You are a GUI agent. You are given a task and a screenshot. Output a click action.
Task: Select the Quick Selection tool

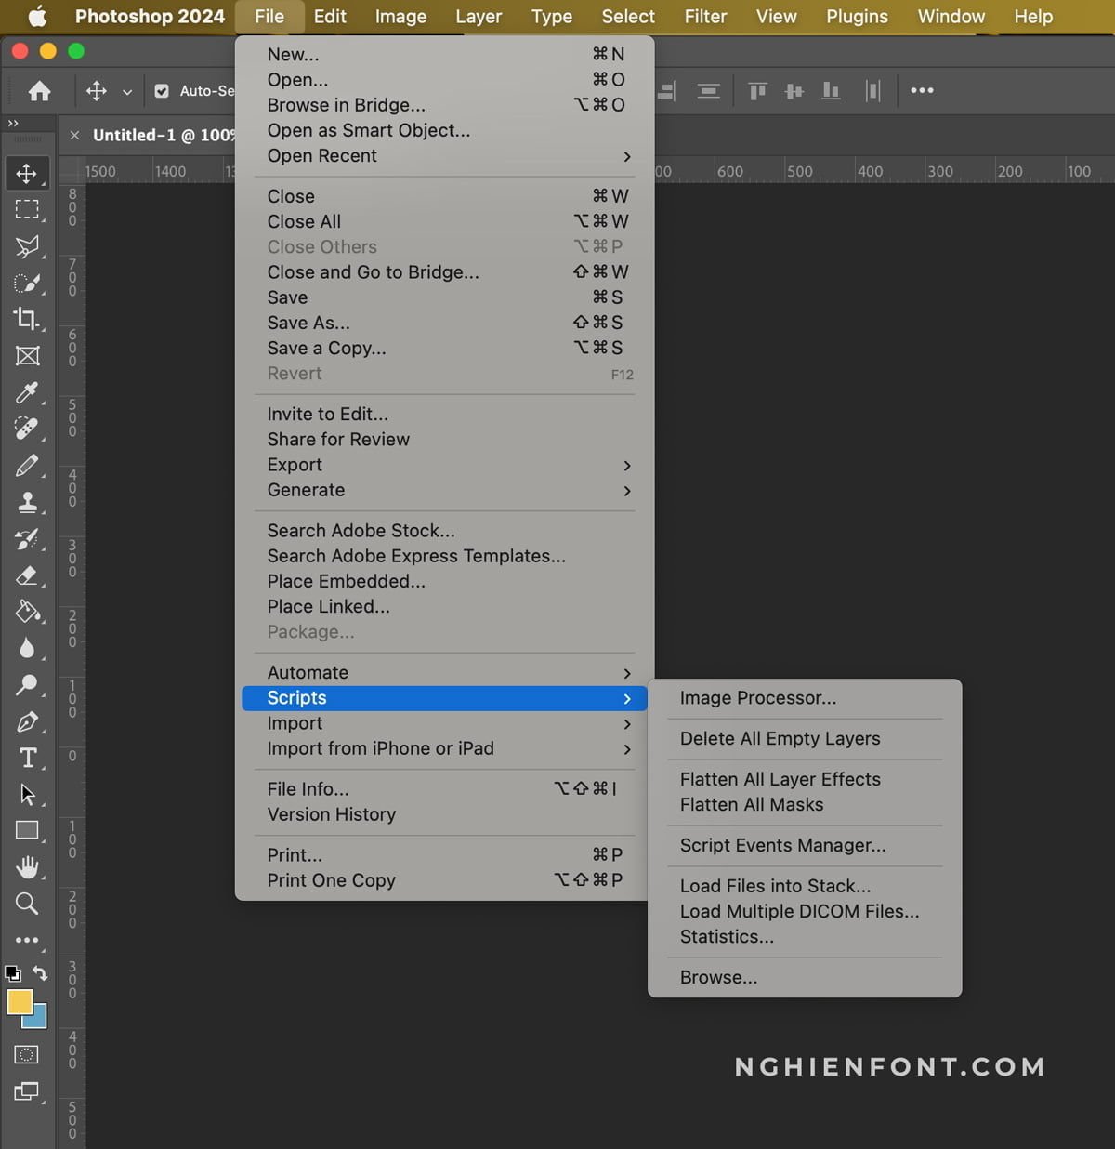[27, 283]
